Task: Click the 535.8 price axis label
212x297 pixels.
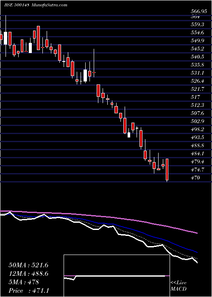Action: point(197,65)
